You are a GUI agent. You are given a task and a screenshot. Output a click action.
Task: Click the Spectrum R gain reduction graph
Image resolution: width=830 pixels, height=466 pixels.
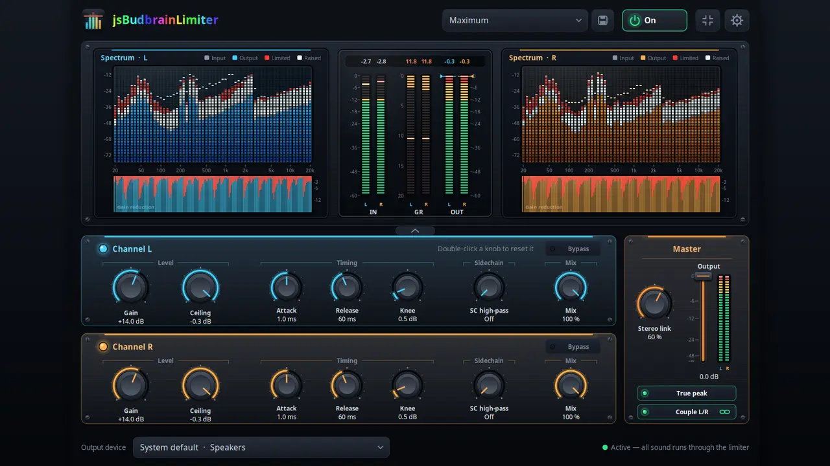pyautogui.click(x=621, y=194)
